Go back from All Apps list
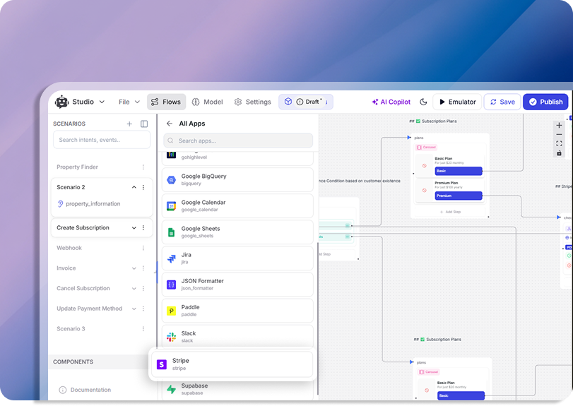The width and height of the screenshot is (573, 406). 169,124
